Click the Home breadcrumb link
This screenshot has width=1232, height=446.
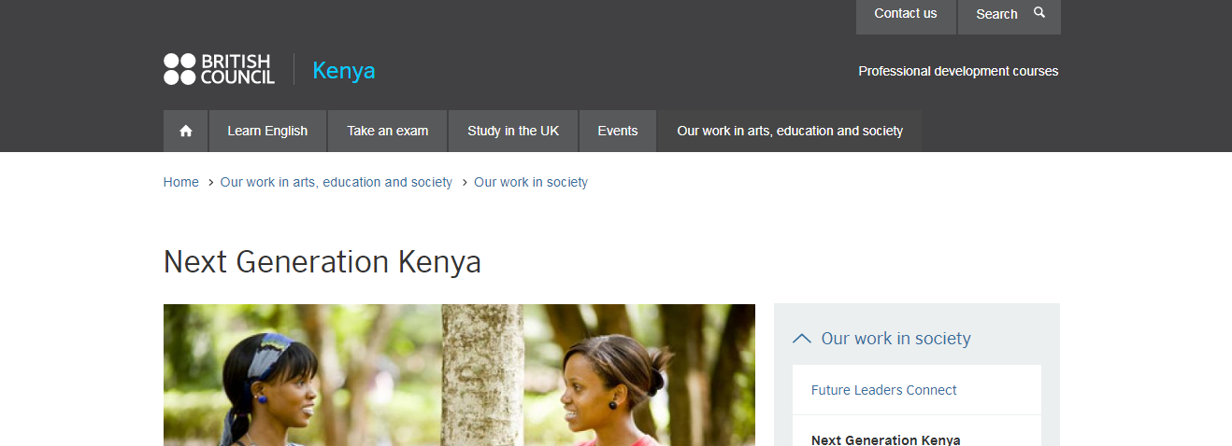tap(180, 182)
